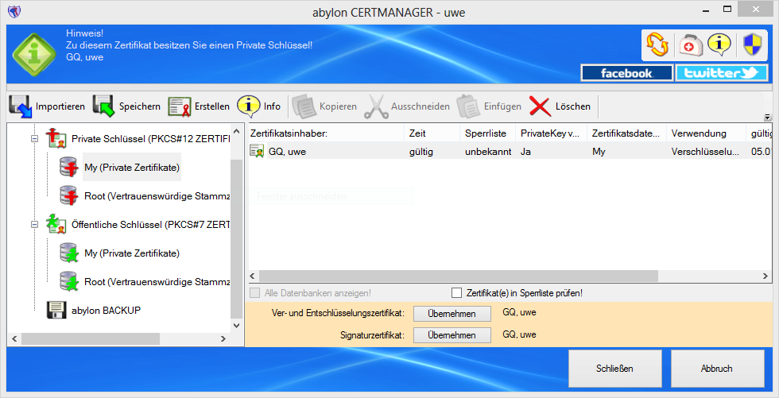Click the Einfügen clipboard icon
Screen dimensions: 779x398
468,106
